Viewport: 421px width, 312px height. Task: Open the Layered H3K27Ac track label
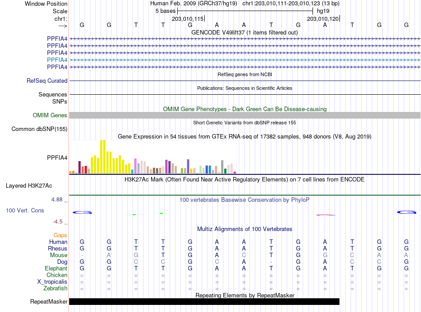[29, 186]
